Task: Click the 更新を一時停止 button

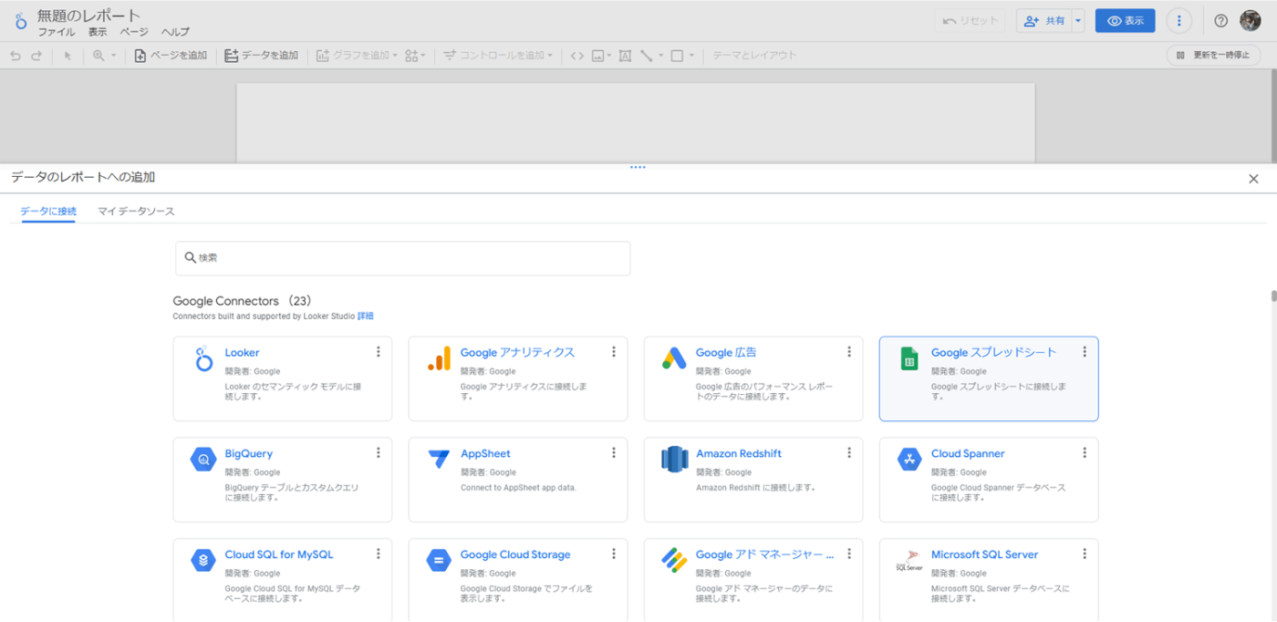Action: point(1214,56)
